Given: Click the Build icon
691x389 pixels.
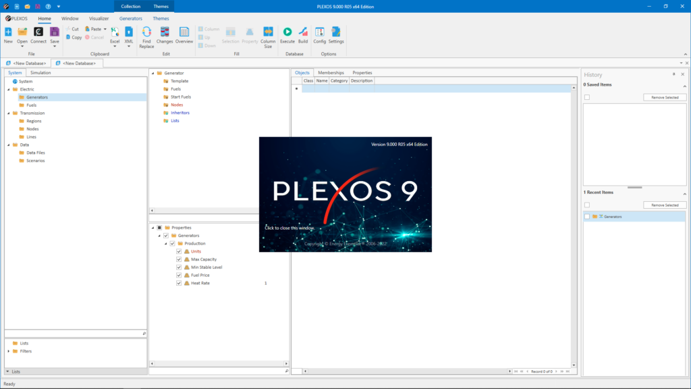Looking at the screenshot, I should [303, 32].
